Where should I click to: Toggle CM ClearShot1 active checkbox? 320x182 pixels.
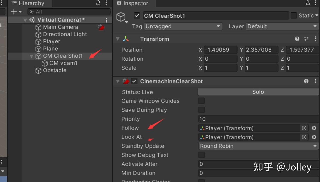click(137, 16)
